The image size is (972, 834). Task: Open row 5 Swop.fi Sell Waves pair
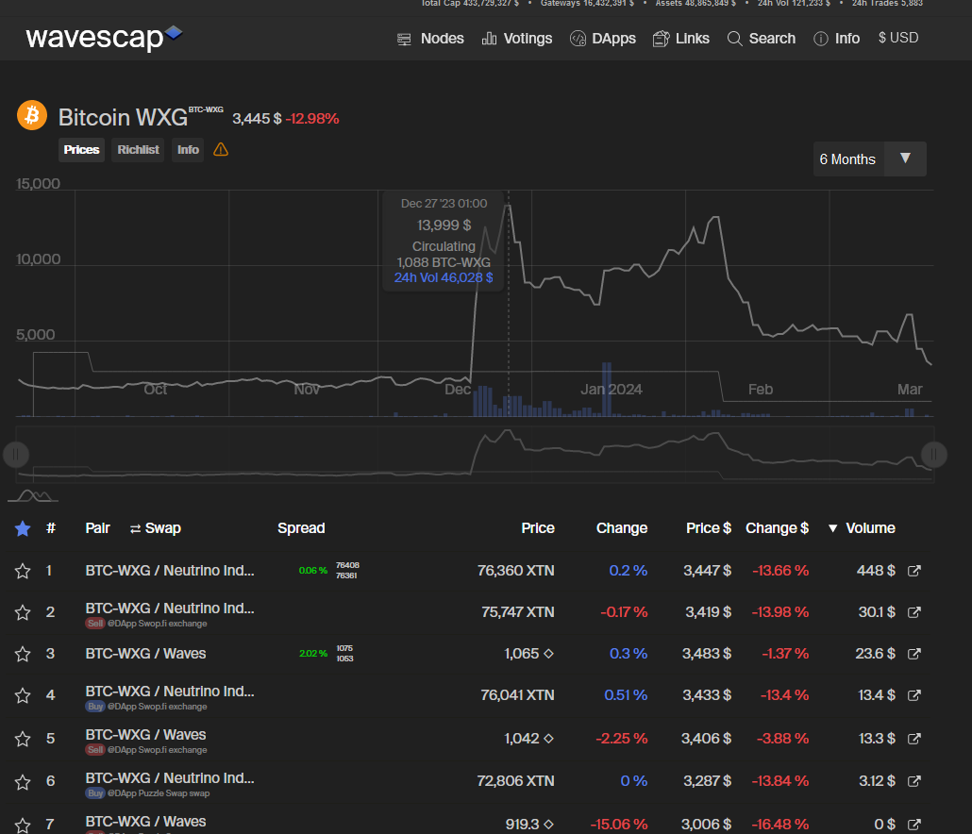click(145, 735)
